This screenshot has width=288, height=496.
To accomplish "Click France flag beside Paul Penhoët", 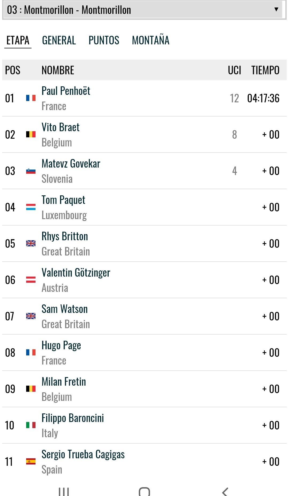I will (x=31, y=98).
